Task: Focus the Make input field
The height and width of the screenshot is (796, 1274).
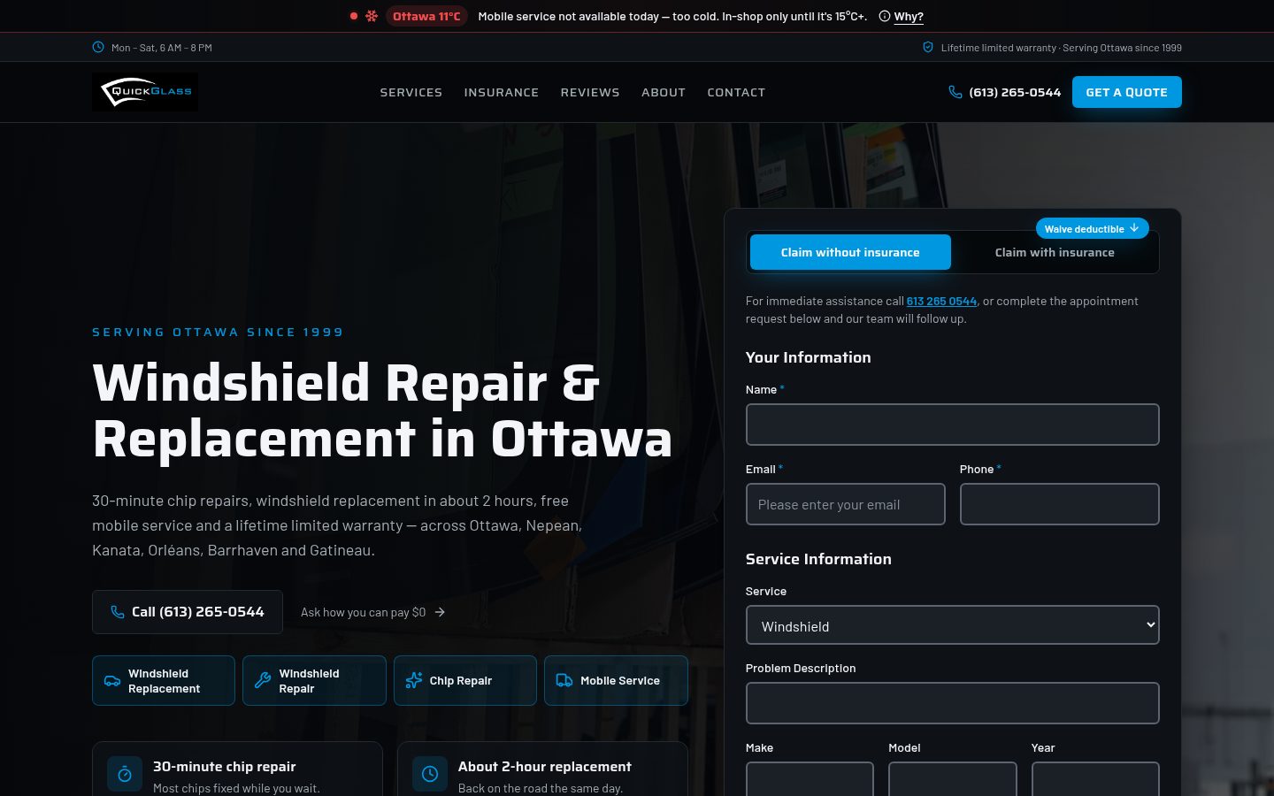Action: pos(810,779)
